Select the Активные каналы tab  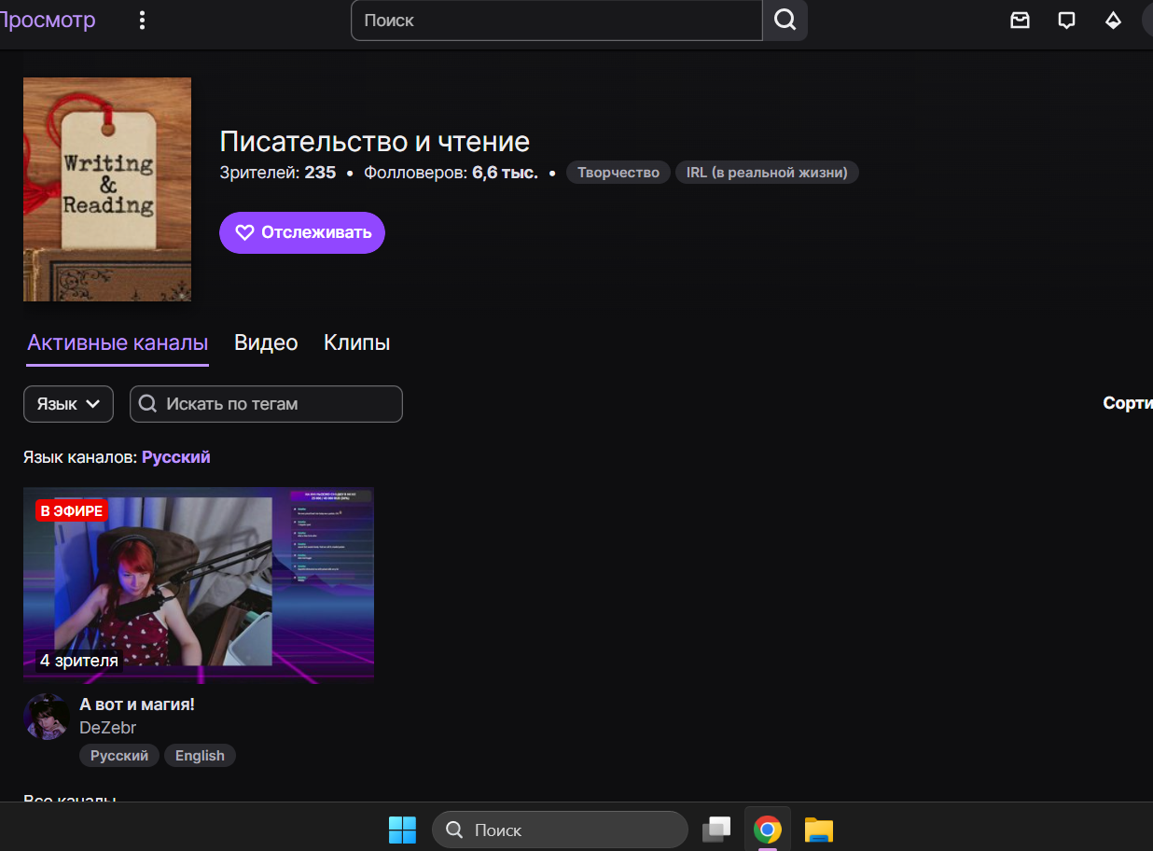point(118,342)
